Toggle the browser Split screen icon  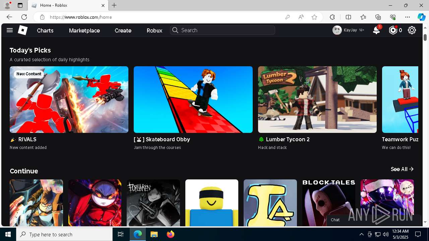click(348, 17)
